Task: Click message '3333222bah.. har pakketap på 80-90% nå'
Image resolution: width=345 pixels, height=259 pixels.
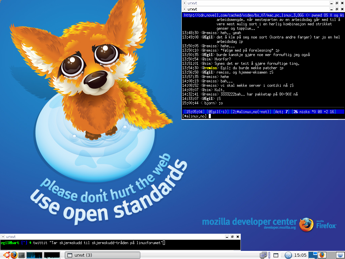Action: tap(259, 94)
